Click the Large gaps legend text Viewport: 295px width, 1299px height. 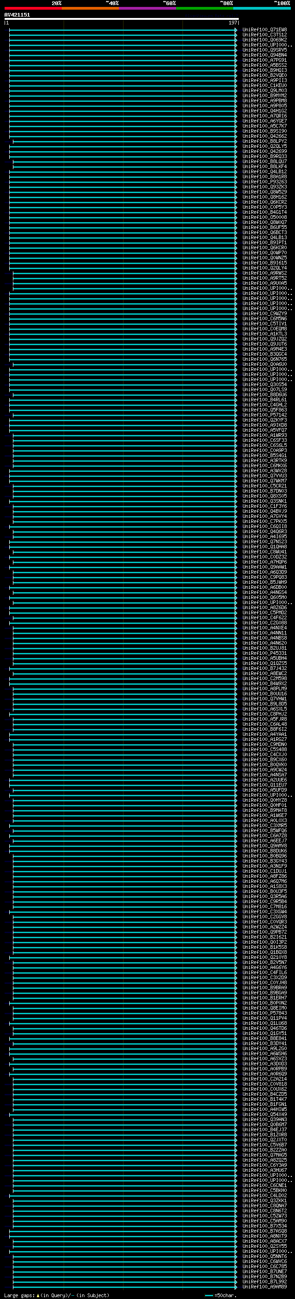[57, 1295]
